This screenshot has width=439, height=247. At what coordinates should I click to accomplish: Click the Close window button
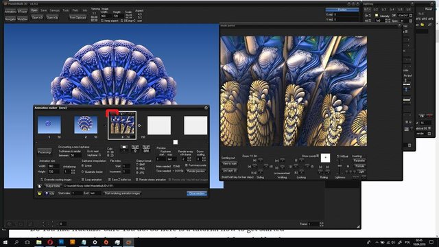point(197,193)
